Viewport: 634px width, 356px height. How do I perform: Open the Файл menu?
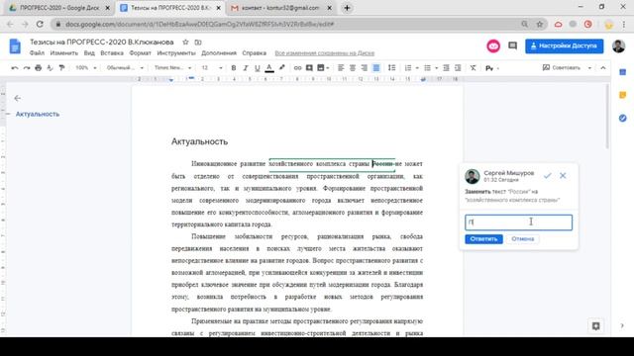click(x=37, y=52)
